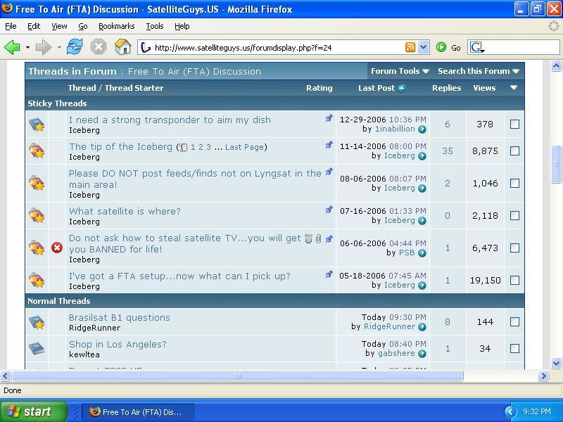This screenshot has height=422, width=563.
Task: Click Last Post ascending sort arrow icon
Action: (402, 89)
